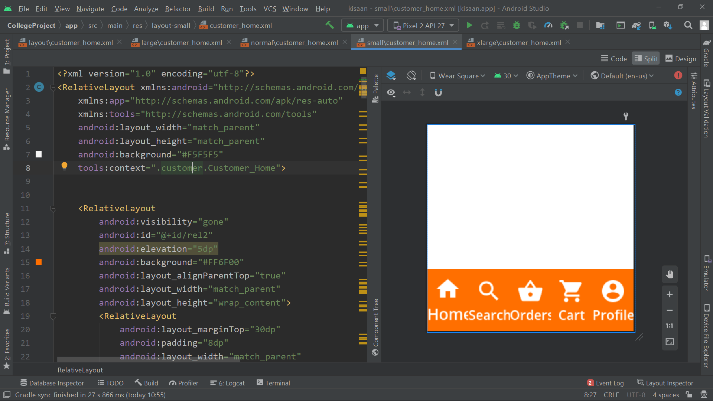Open the Layout Inspector from the toolbar

pyautogui.click(x=669, y=383)
